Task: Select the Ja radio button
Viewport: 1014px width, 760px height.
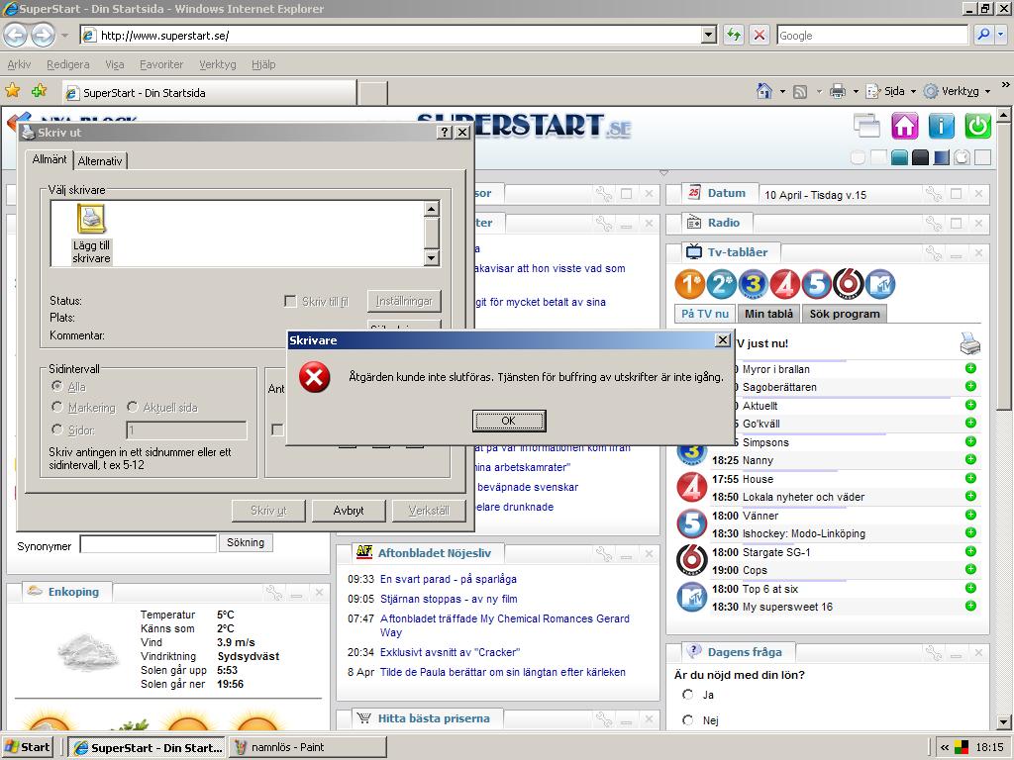Action: pyautogui.click(x=687, y=695)
